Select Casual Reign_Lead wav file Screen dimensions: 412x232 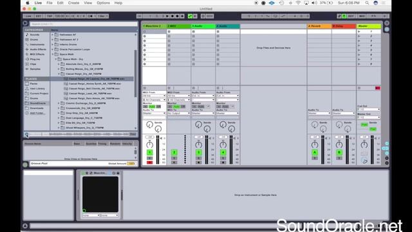tap(90, 93)
